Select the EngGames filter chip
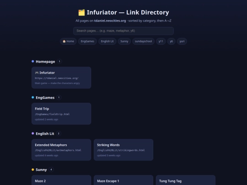This screenshot has height=185, width=247. (x=87, y=42)
